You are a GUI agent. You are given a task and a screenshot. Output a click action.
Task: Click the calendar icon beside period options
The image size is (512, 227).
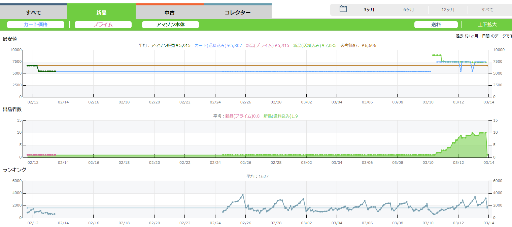343,9
